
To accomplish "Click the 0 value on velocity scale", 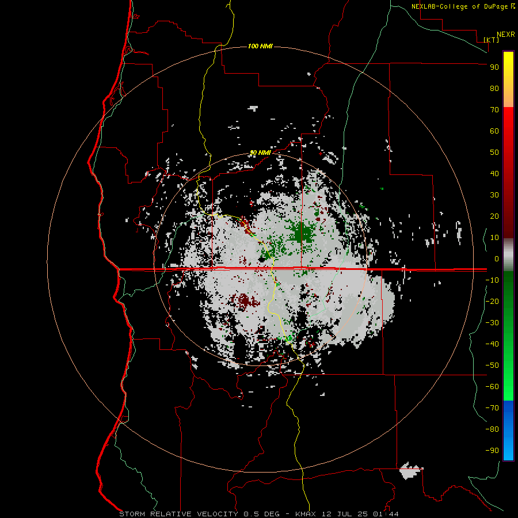I will [497, 259].
